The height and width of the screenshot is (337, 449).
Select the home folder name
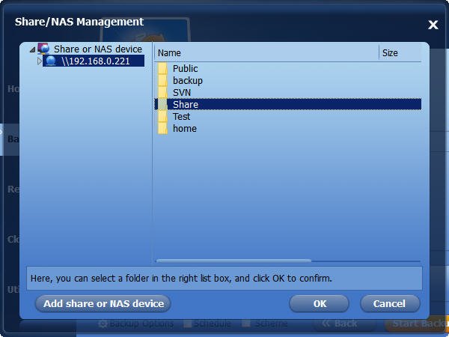click(x=185, y=128)
